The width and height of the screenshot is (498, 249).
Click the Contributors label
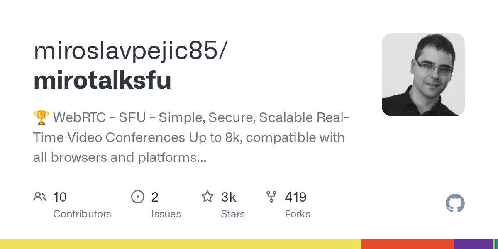click(82, 214)
